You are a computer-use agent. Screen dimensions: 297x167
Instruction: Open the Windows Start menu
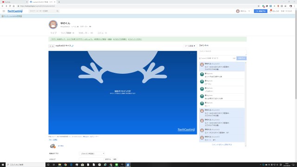(3, 165)
